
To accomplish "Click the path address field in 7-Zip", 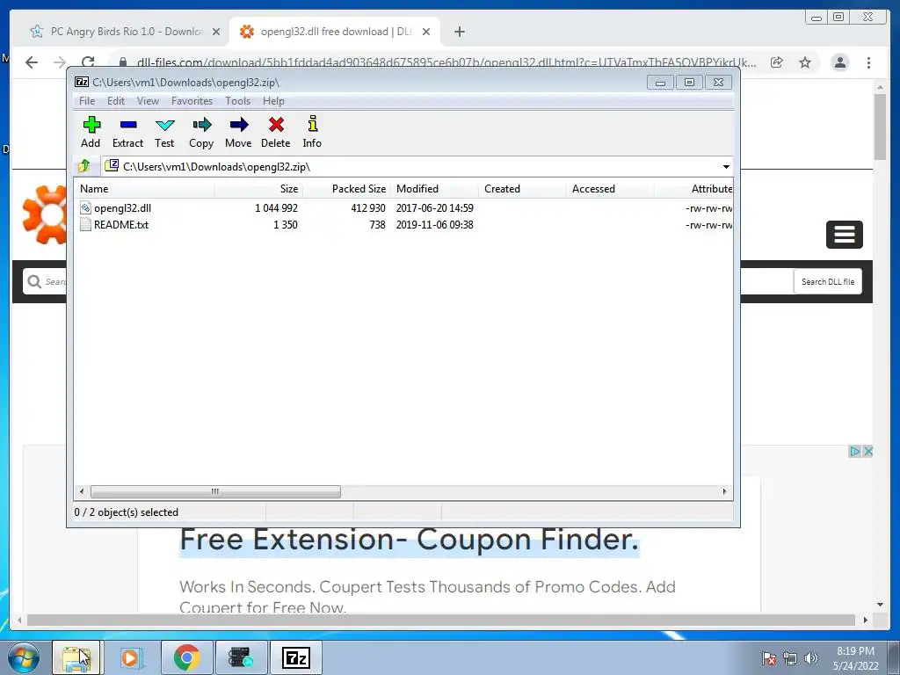I will point(410,166).
